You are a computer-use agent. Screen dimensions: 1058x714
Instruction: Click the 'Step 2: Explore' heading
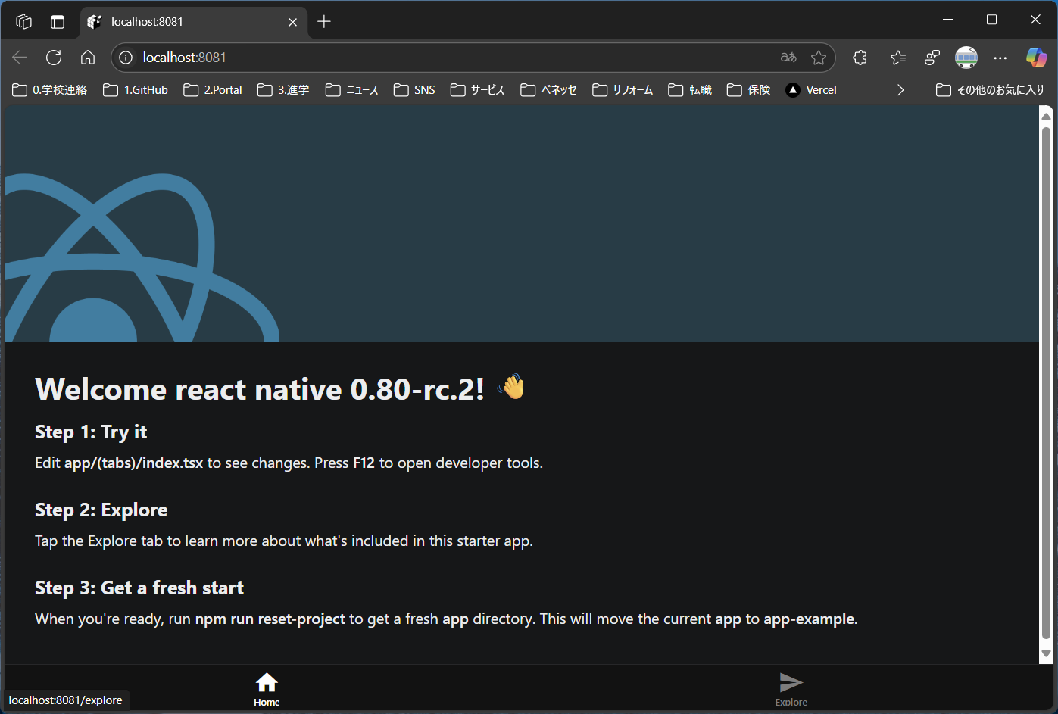point(101,510)
